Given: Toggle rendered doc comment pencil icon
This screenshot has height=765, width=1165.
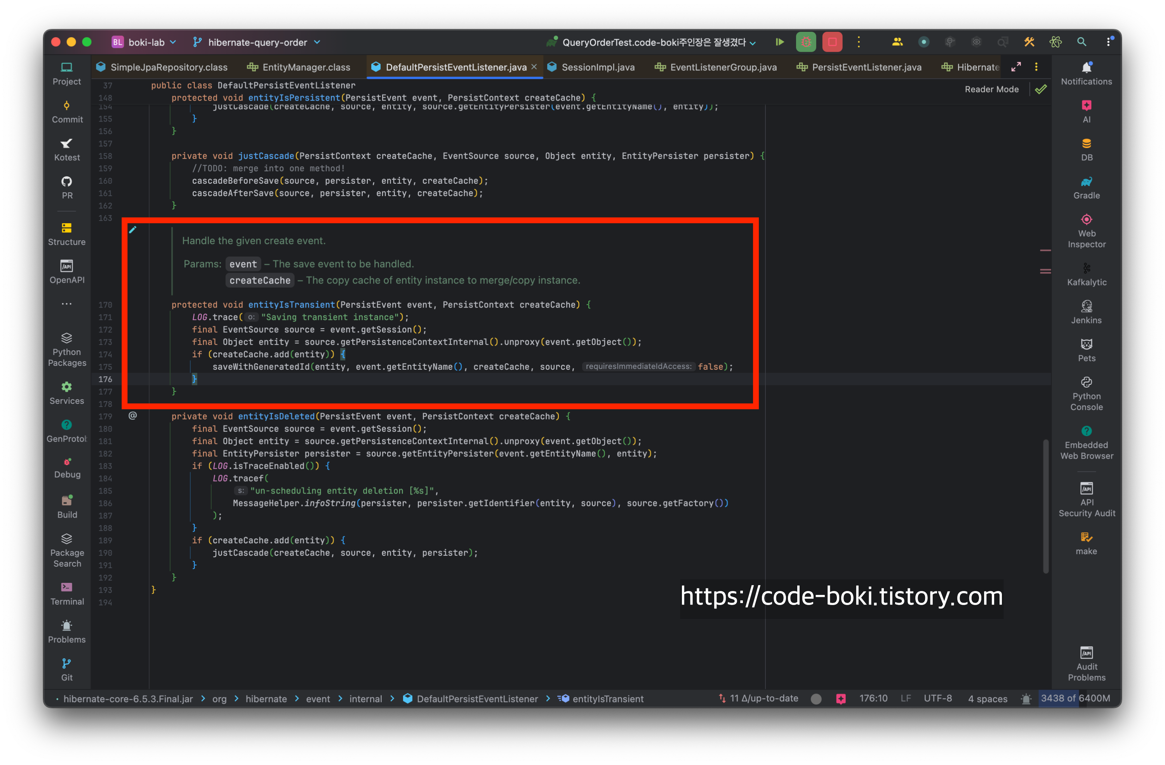Looking at the screenshot, I should coord(133,230).
